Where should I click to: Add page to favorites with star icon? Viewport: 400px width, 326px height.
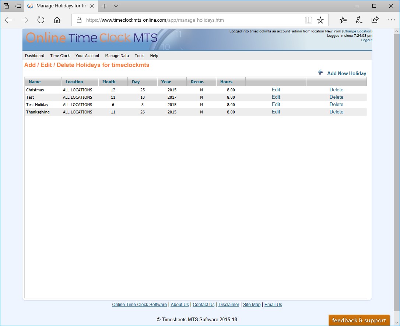(x=320, y=20)
